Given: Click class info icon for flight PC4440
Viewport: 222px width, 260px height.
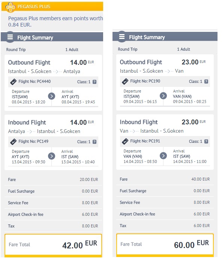Looking at the screenshot, I should coord(94,82).
